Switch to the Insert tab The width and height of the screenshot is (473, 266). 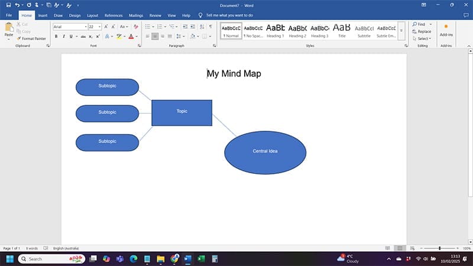tap(43, 15)
